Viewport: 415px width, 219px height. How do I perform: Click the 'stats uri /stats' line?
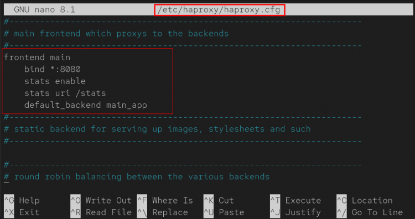point(65,93)
